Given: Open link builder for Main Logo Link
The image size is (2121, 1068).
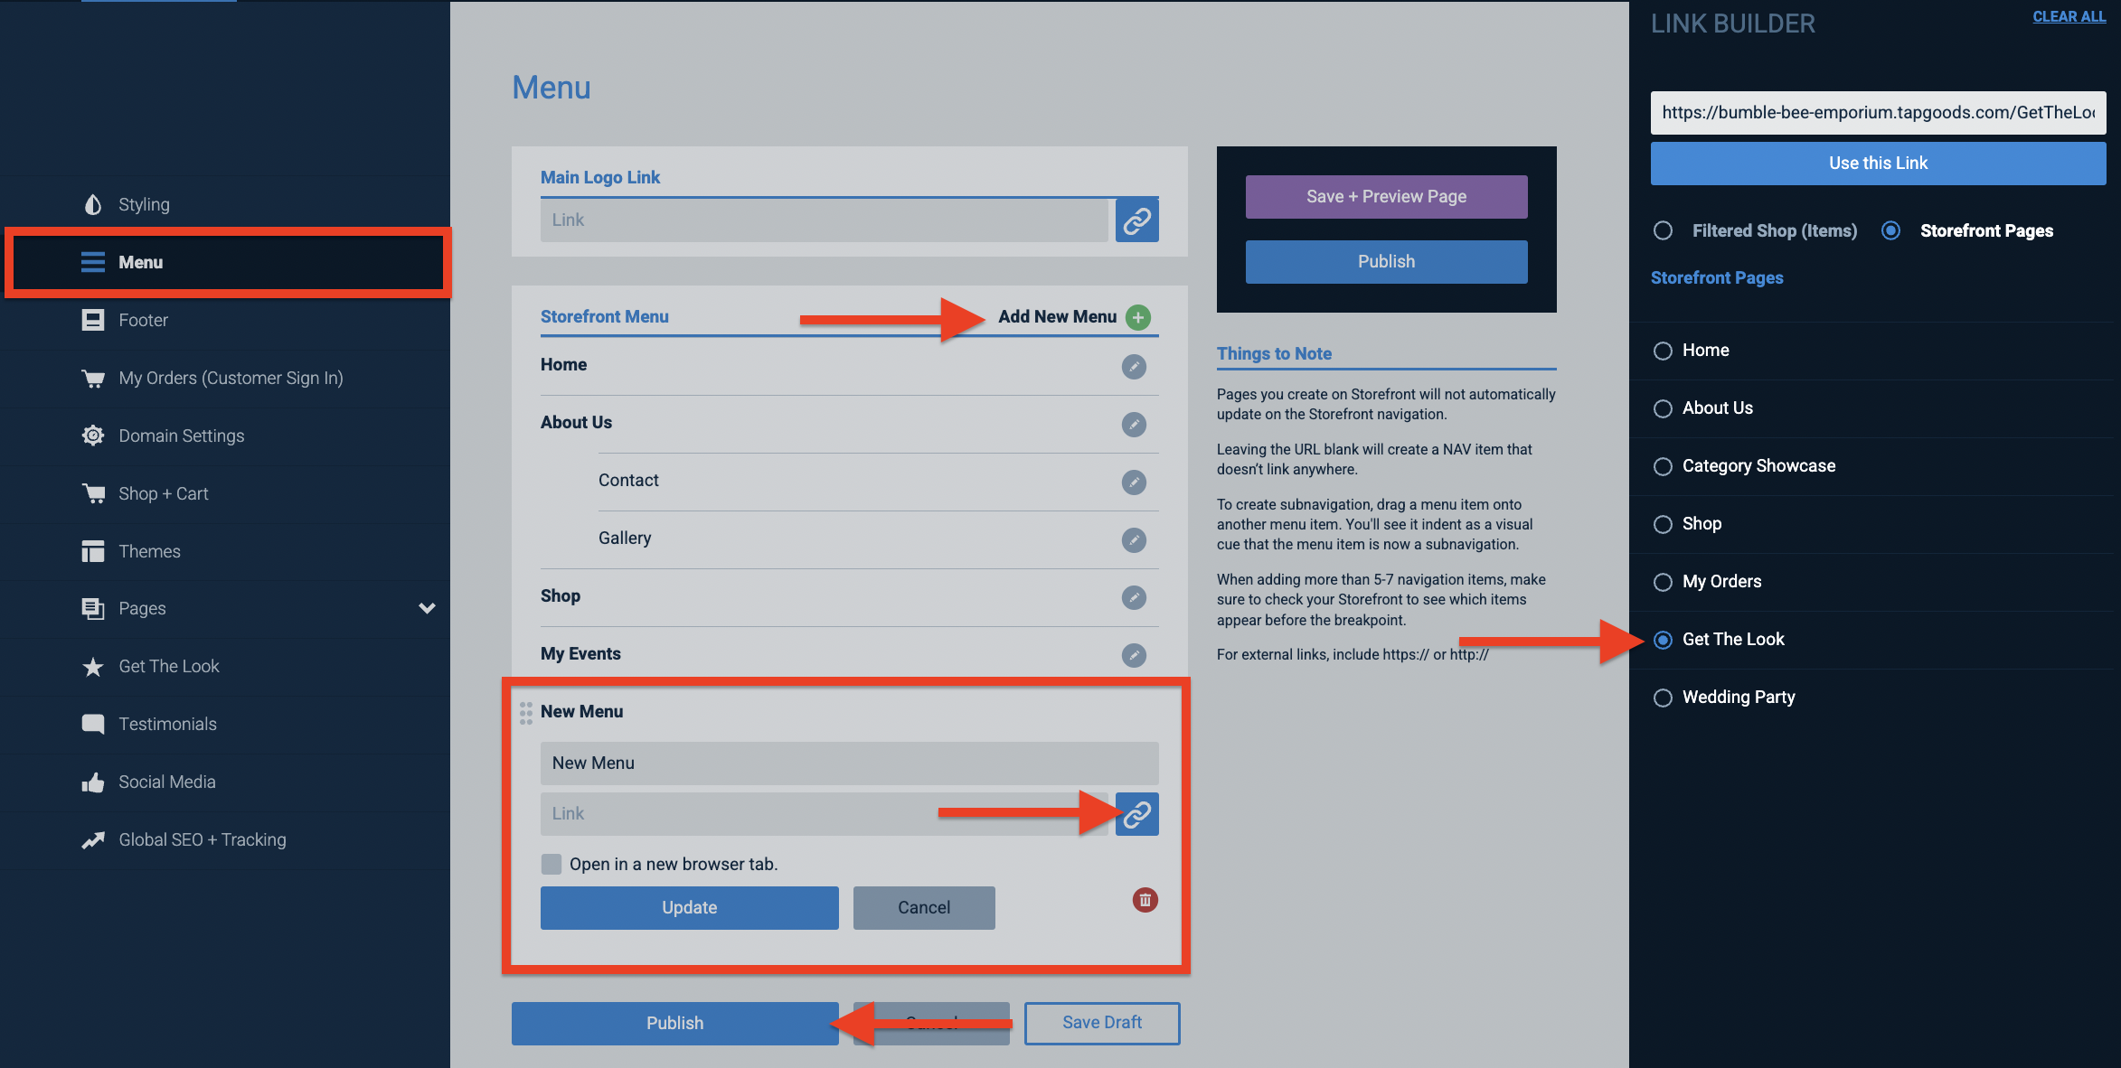Looking at the screenshot, I should (1137, 220).
